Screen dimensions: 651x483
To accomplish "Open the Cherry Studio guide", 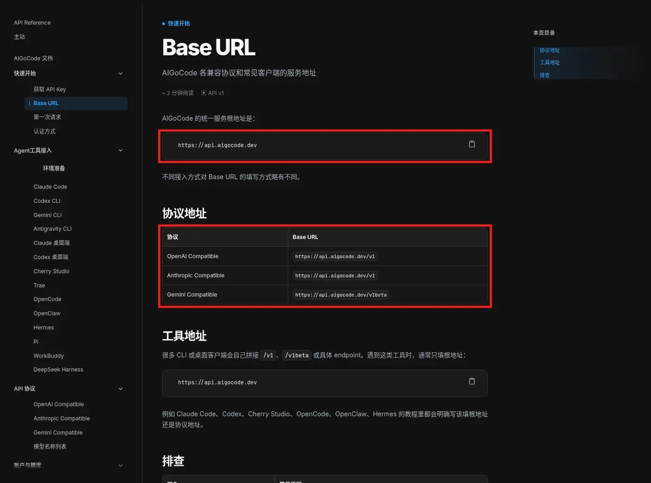I will 51,271.
